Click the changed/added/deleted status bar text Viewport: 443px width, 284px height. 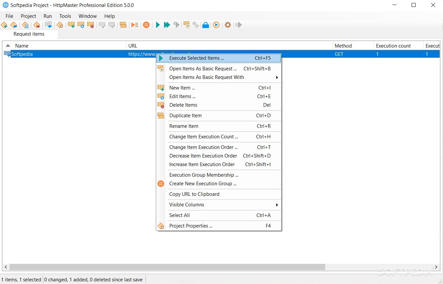click(93, 280)
